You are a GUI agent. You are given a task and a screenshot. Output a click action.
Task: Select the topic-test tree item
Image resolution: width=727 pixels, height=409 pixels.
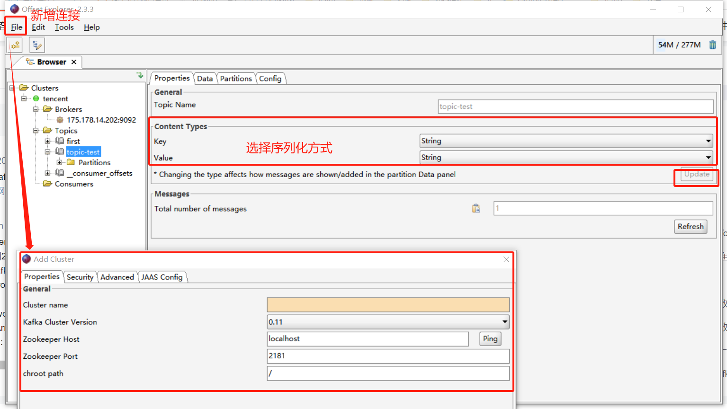pos(83,151)
